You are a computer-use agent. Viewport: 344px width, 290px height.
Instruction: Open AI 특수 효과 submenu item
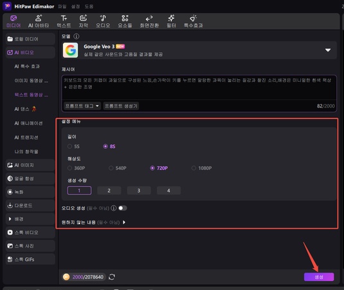27,66
